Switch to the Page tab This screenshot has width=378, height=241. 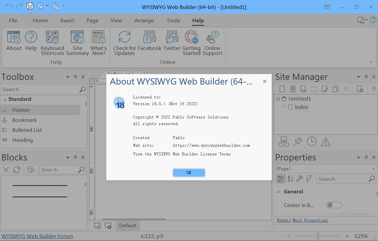[92, 21]
